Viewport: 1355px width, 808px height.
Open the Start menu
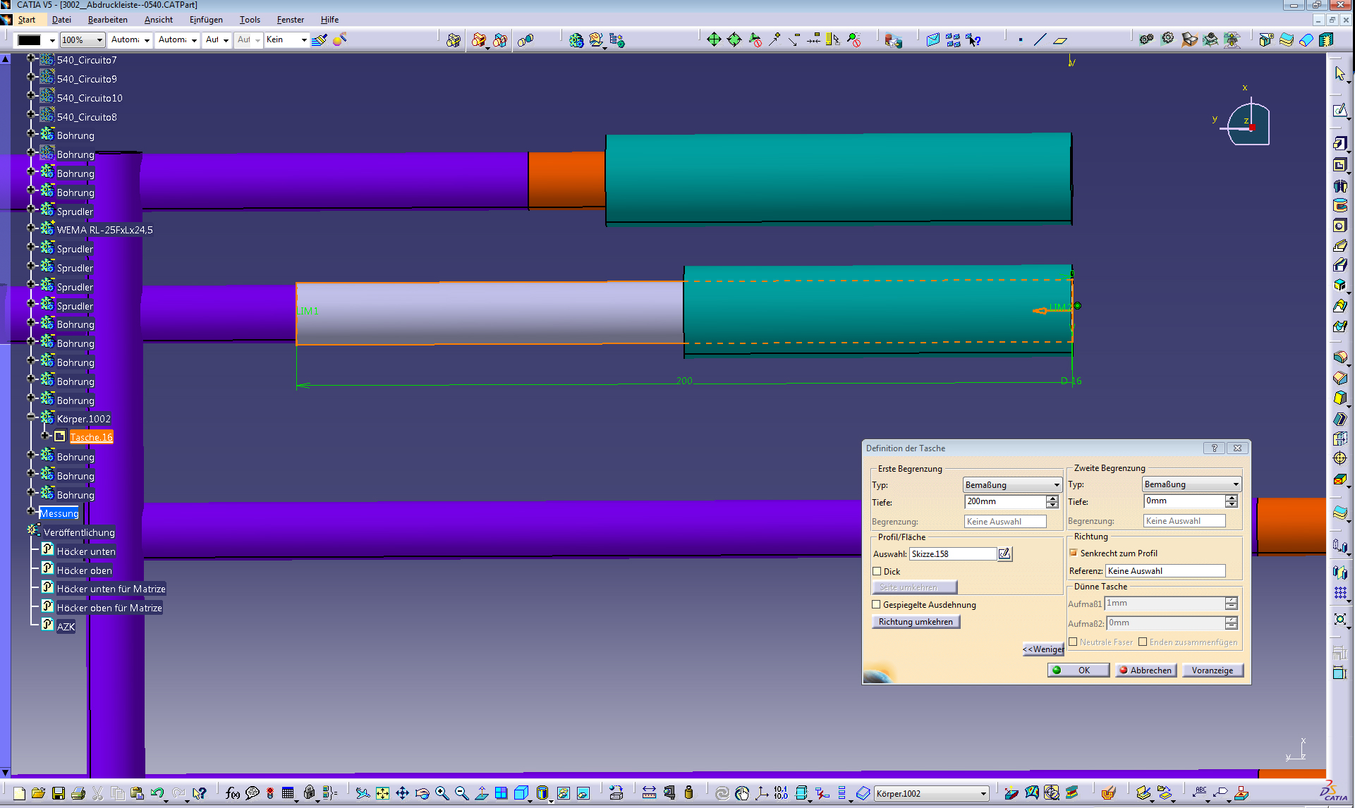(26, 20)
